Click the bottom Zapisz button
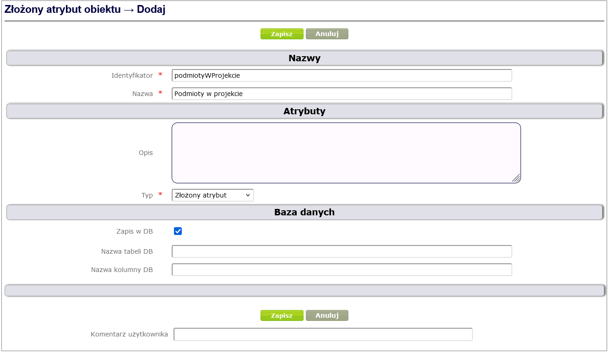The image size is (608, 352). pos(282,315)
